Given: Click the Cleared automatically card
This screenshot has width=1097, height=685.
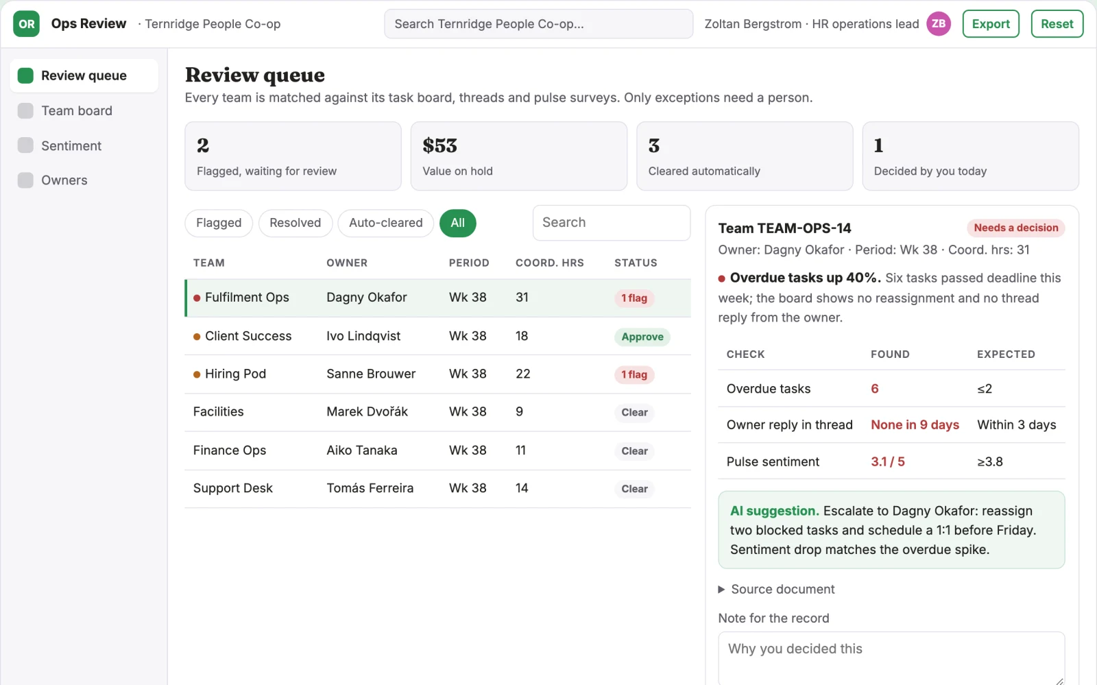Looking at the screenshot, I should [x=745, y=156].
